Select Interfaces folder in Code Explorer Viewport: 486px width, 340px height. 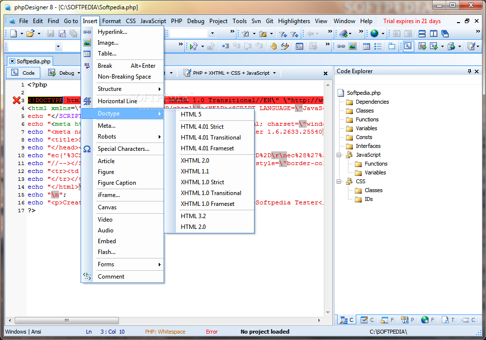368,146
